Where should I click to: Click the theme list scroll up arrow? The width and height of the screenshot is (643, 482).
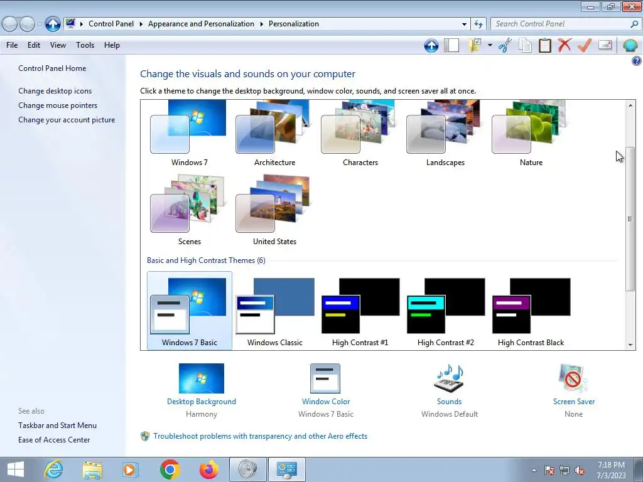tap(630, 105)
